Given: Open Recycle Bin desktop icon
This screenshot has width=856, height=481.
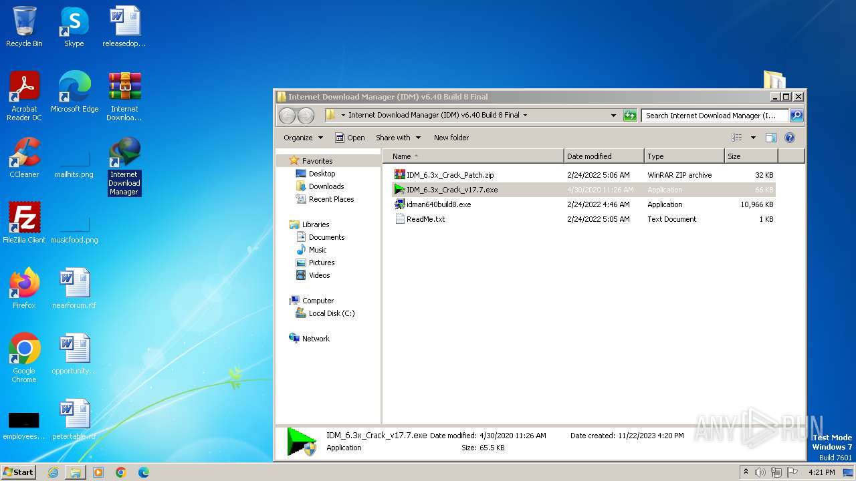Looking at the screenshot, I should point(24,27).
